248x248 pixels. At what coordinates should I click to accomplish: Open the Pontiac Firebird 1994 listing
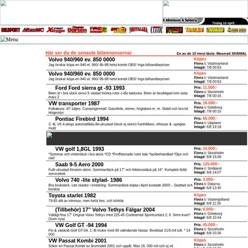coord(82,119)
